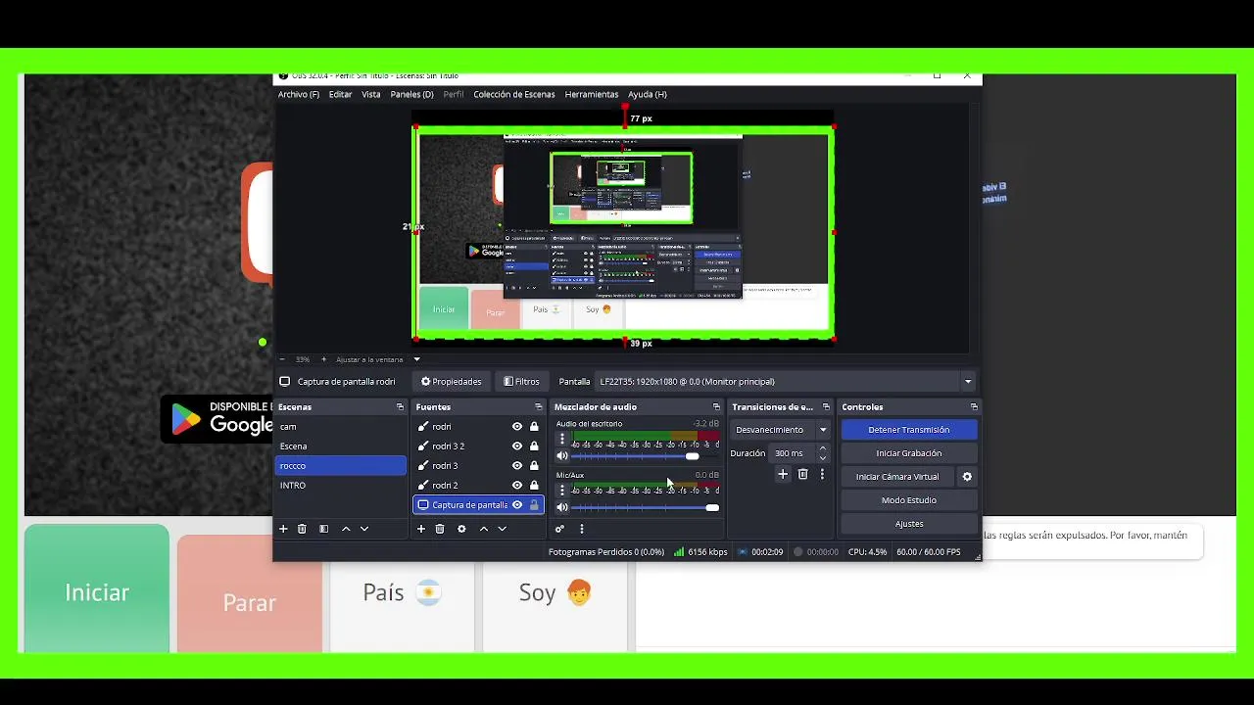Toggle the lock on the rodri 3 source
Viewport: 1254px width, 705px height.
534,466
